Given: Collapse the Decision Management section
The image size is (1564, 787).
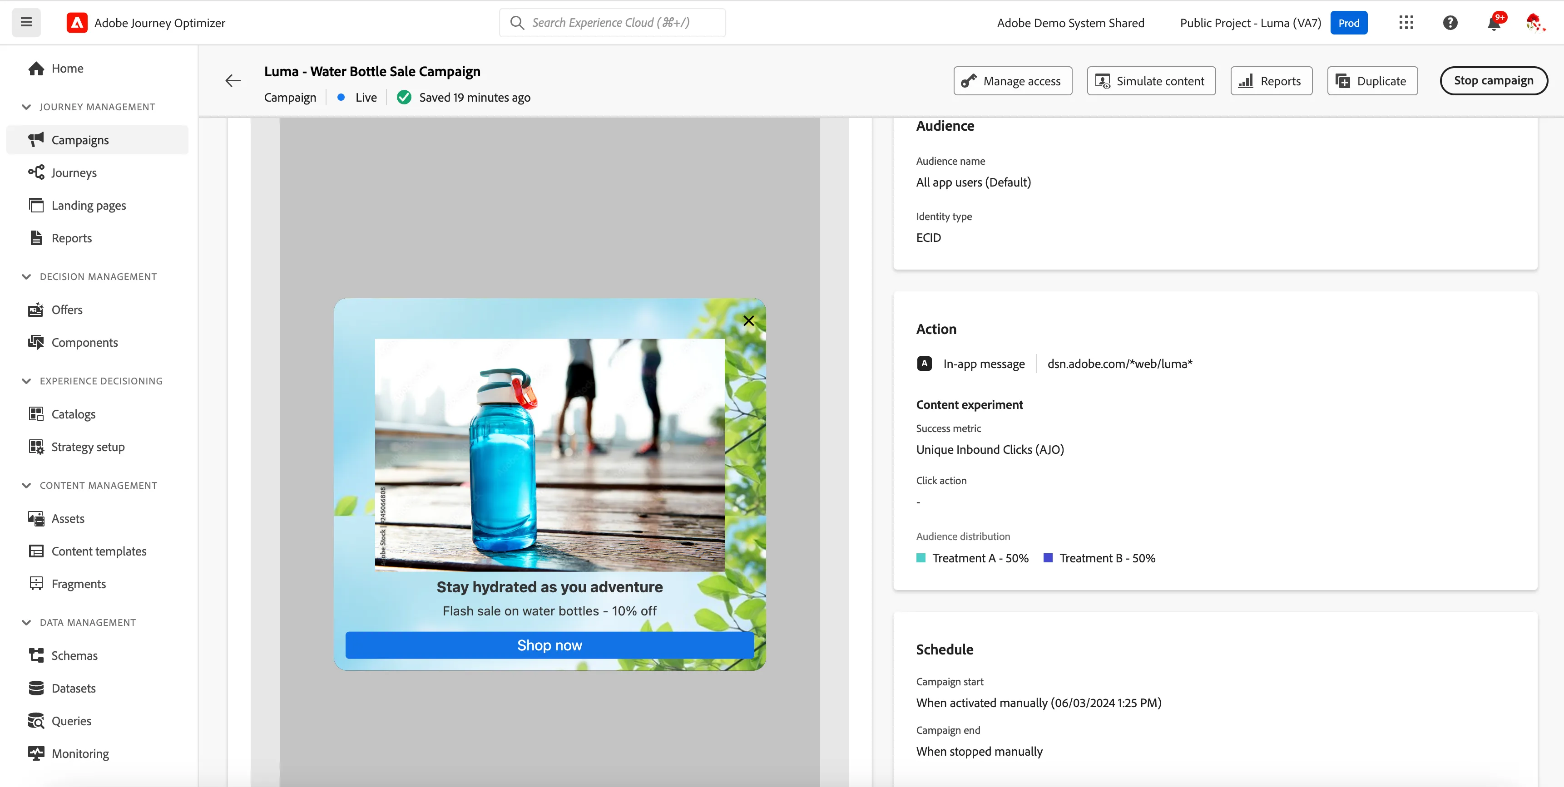Looking at the screenshot, I should point(26,277).
